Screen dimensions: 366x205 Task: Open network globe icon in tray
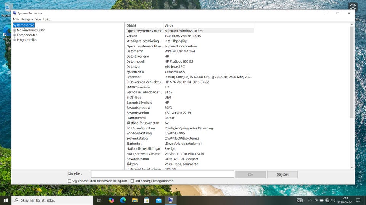pos(327,200)
